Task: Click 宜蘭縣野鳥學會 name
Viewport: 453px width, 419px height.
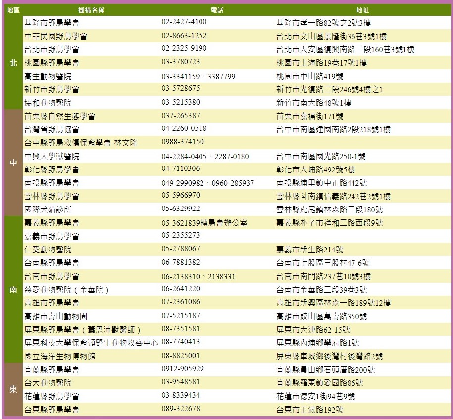Action: [x=51, y=370]
